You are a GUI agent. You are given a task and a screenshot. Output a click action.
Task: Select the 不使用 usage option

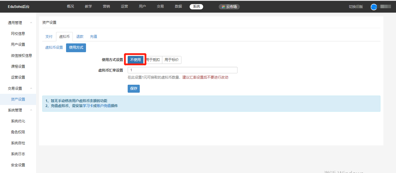coord(135,60)
